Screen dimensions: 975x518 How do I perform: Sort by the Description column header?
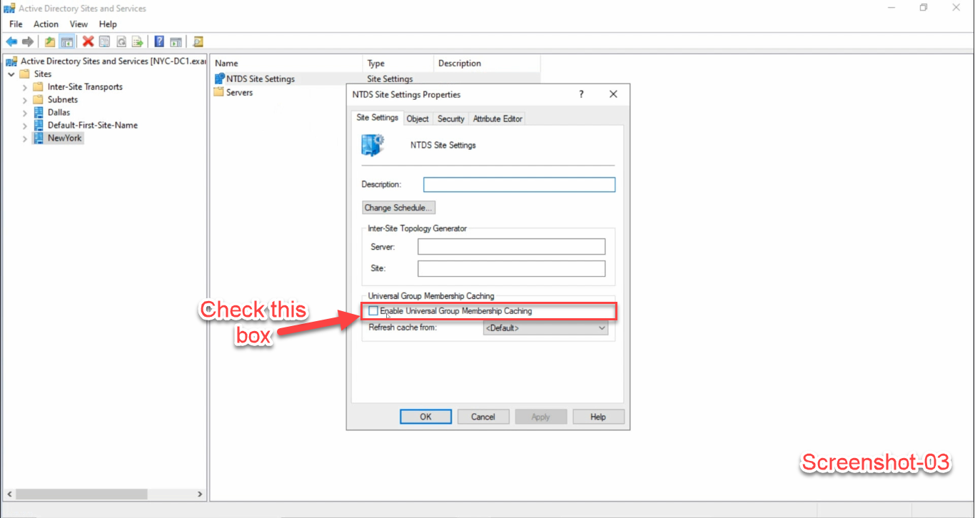coord(487,63)
